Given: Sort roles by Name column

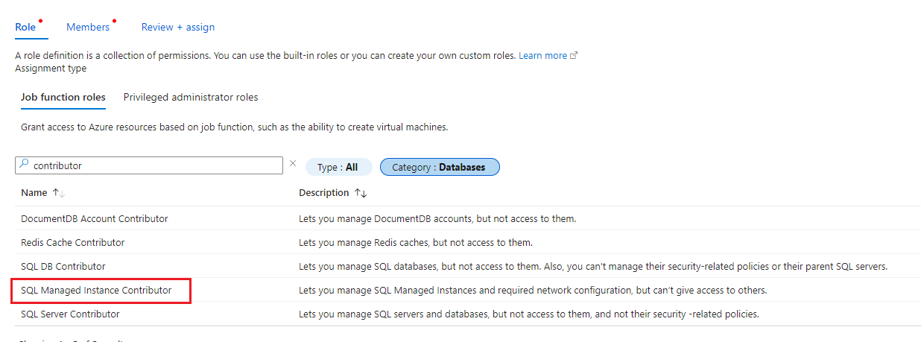Looking at the screenshot, I should (59, 193).
